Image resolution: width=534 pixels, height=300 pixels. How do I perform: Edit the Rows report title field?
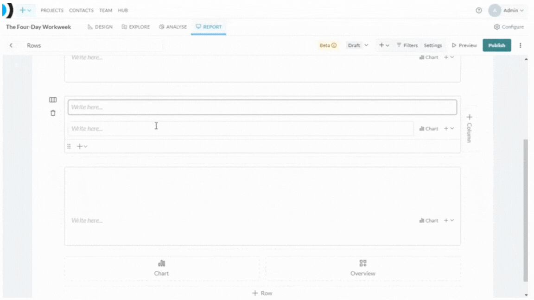[93, 45]
